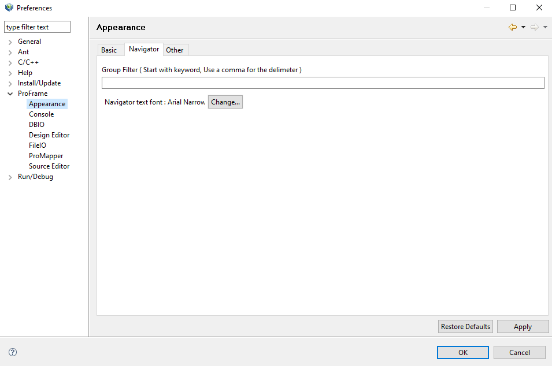Open the preferences view menu arrow
Screen dimensions: 552x366
[x=545, y=27]
